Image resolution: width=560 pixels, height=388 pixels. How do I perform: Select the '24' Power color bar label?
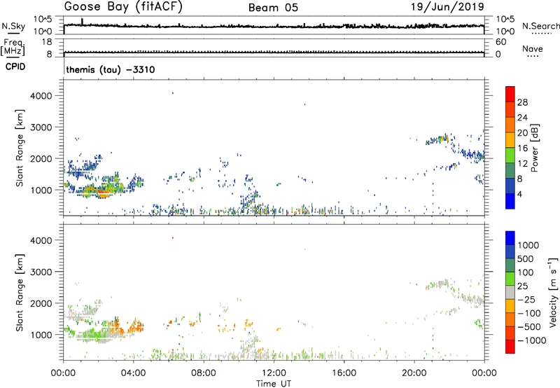click(x=522, y=118)
